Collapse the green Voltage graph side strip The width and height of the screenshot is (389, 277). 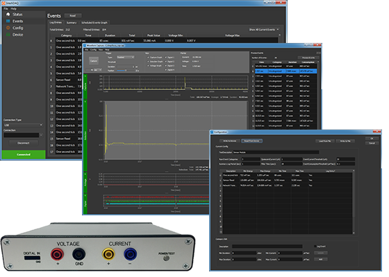point(85,182)
